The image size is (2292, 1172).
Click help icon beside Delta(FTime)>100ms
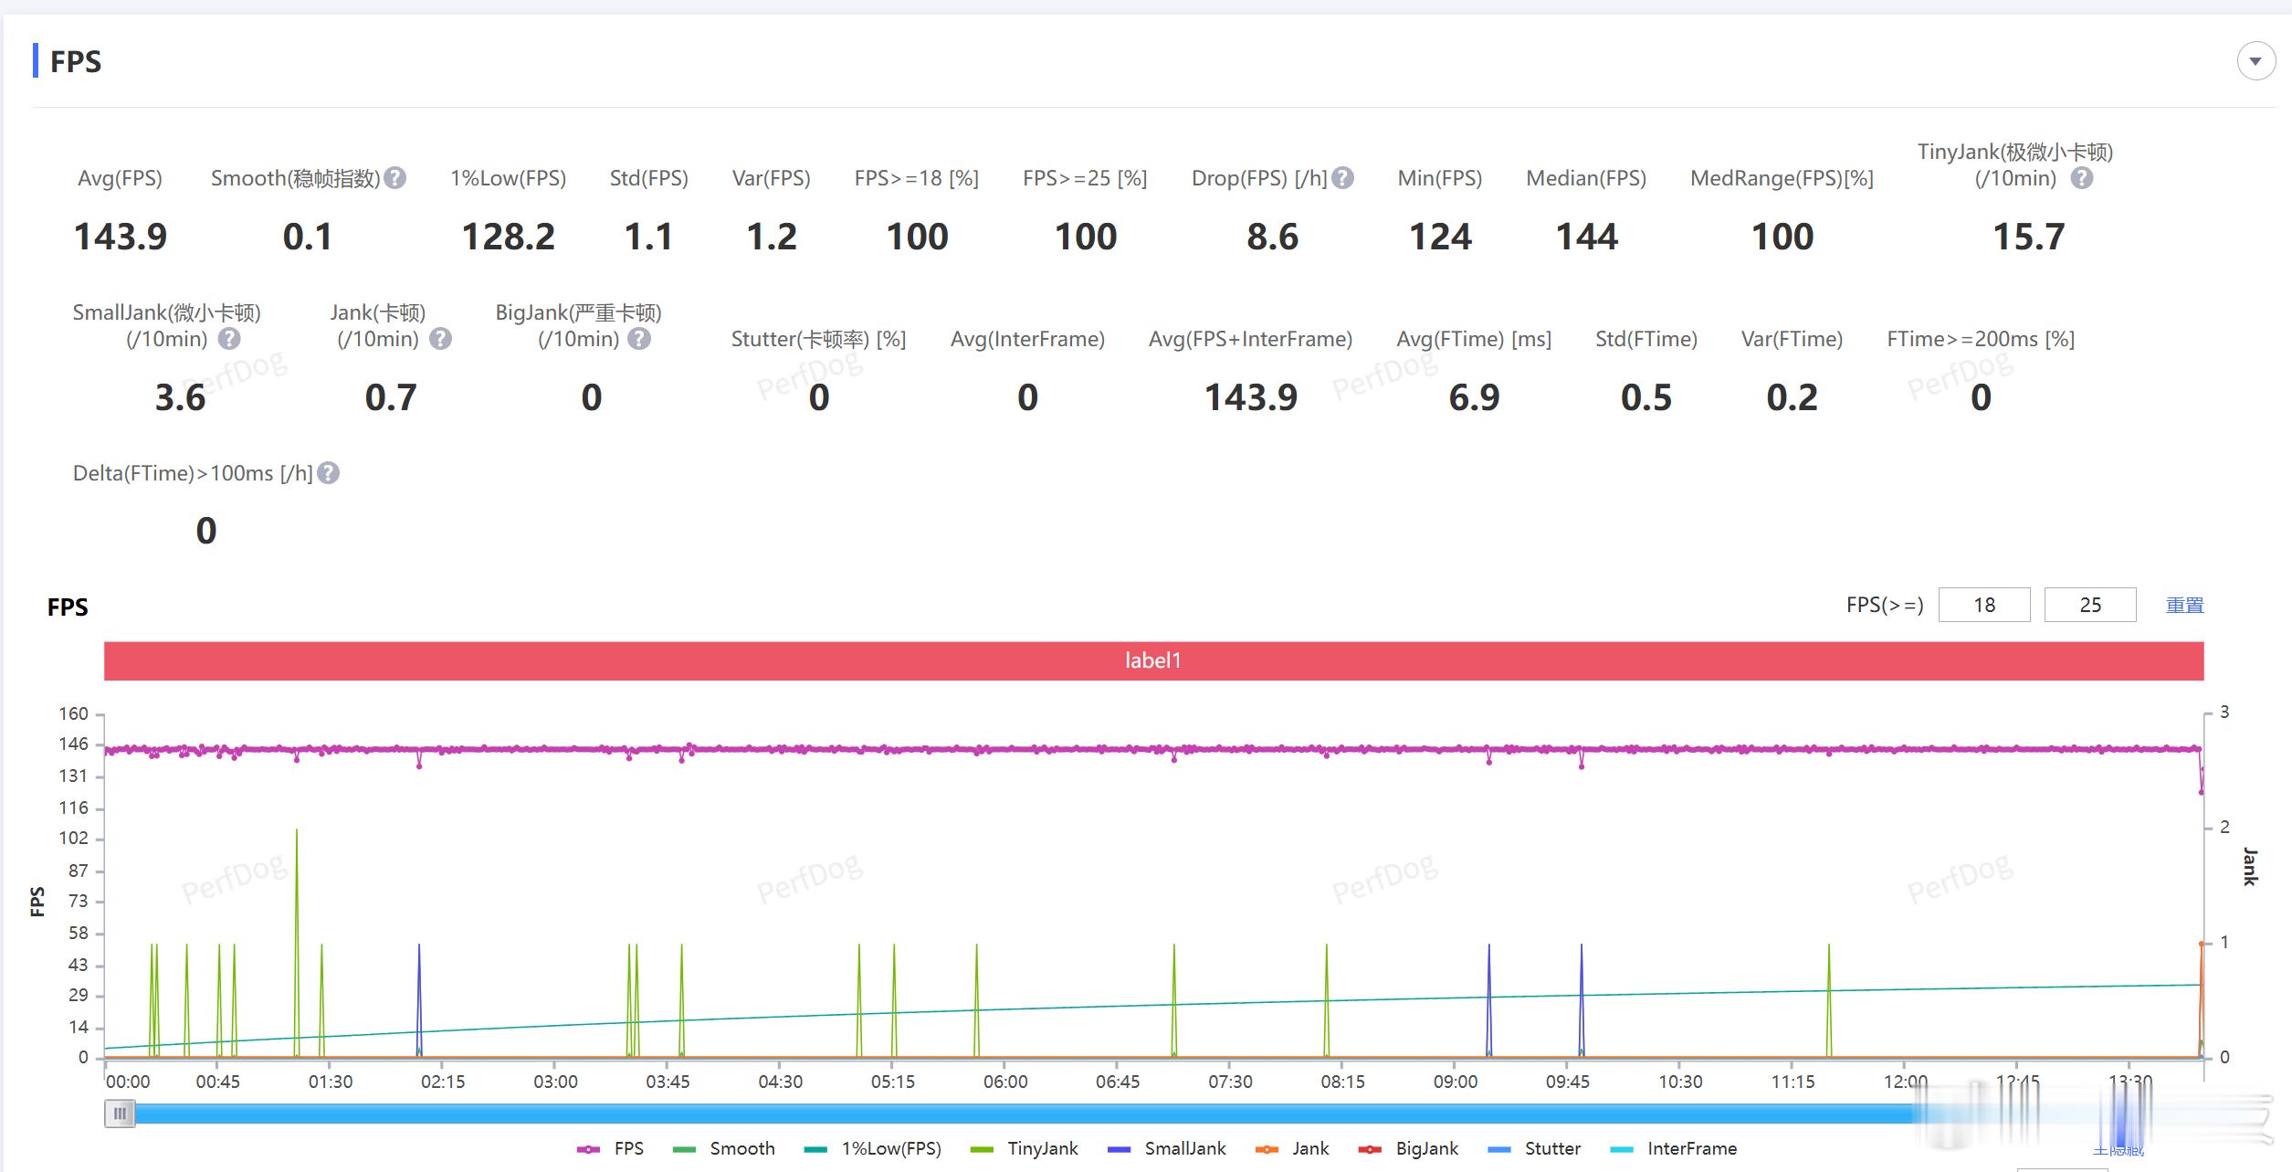tap(329, 473)
